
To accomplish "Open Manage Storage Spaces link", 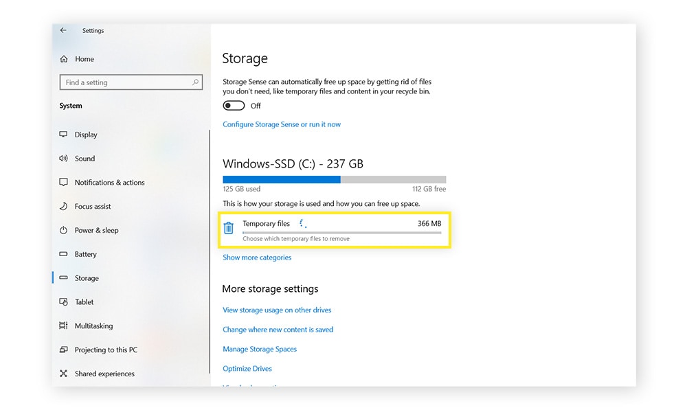I will tap(260, 349).
